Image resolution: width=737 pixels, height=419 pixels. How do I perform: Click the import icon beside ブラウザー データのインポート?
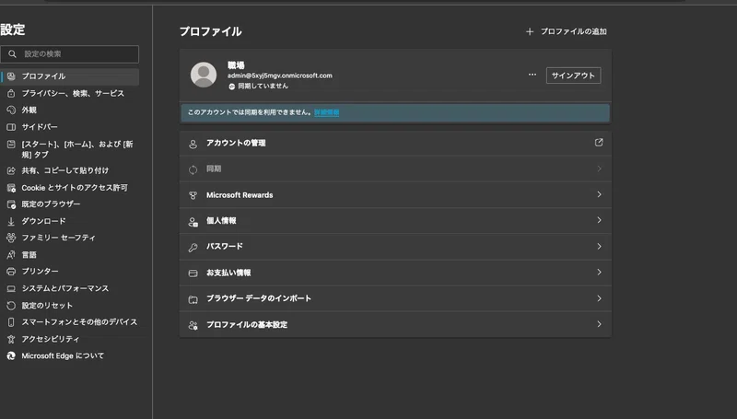[x=193, y=299]
